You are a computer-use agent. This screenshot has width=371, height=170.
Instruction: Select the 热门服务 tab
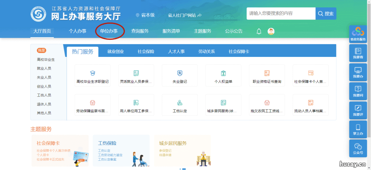pyautogui.click(x=82, y=52)
